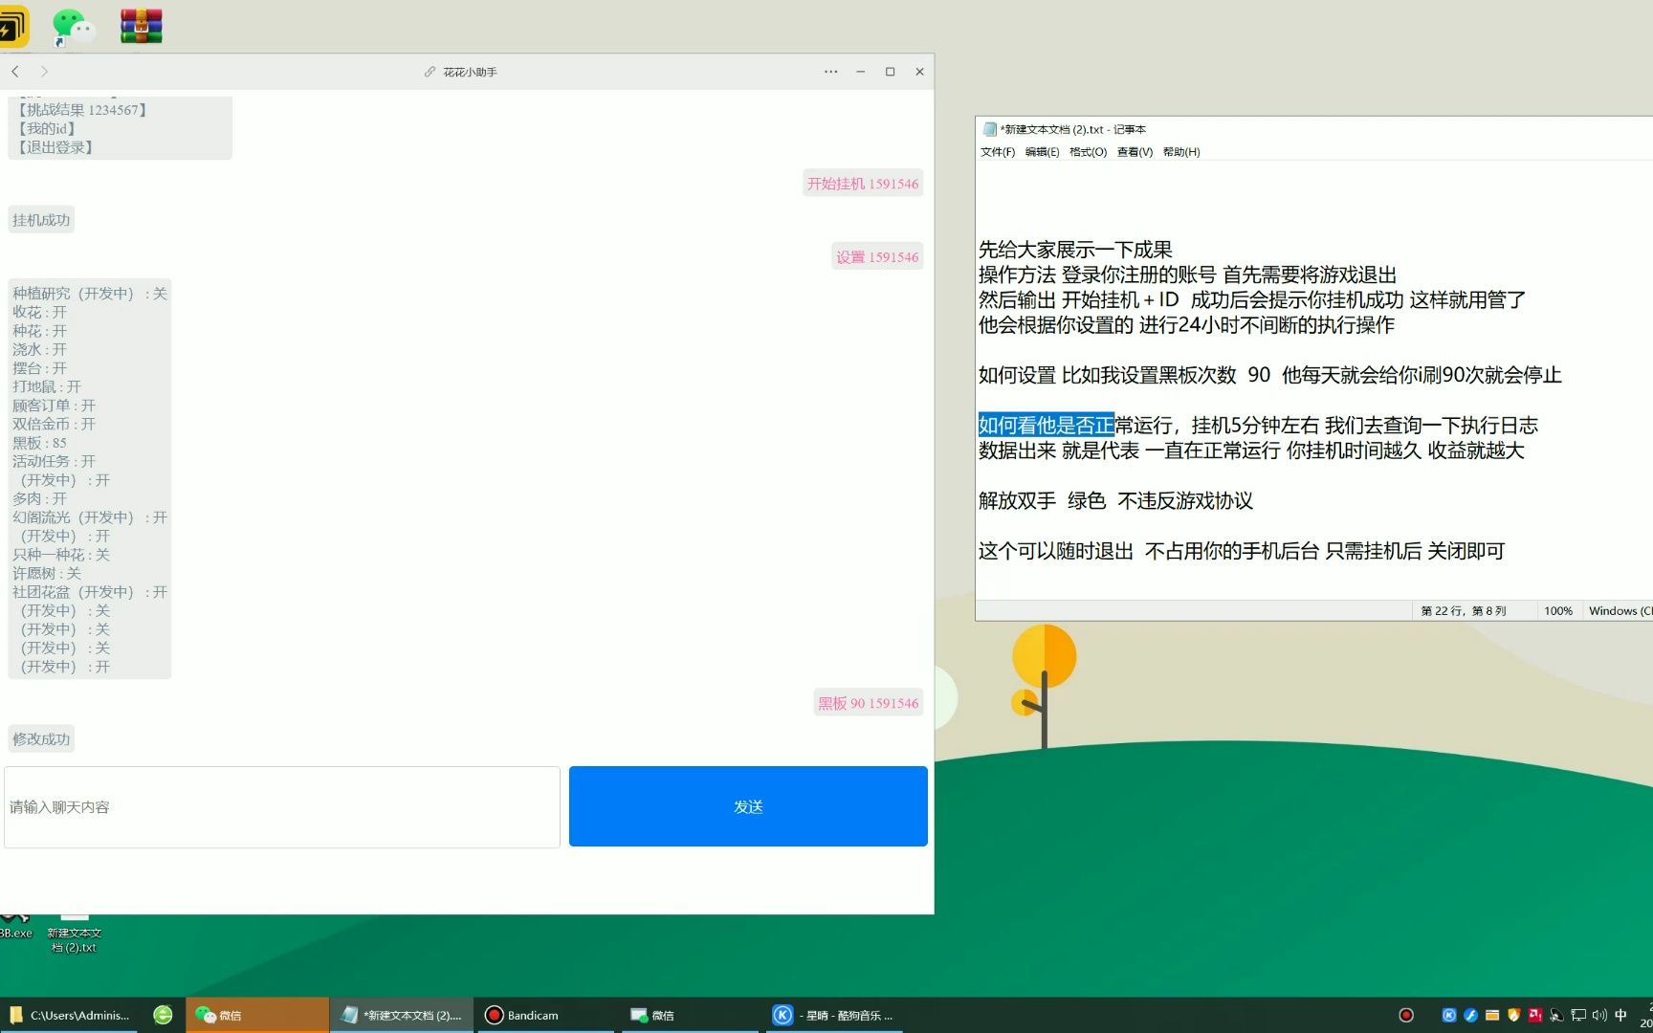Click the green circular browser icon in taskbar

164,1015
